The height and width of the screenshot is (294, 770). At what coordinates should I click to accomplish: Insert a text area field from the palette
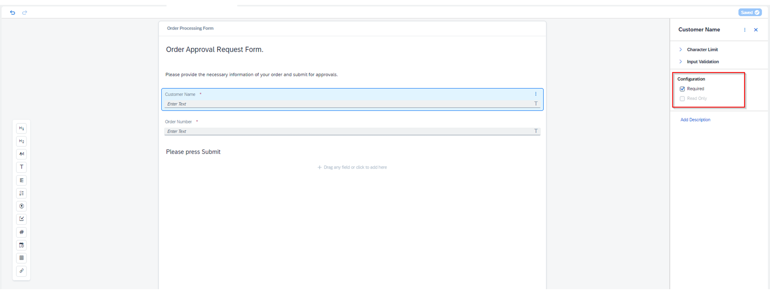22,180
